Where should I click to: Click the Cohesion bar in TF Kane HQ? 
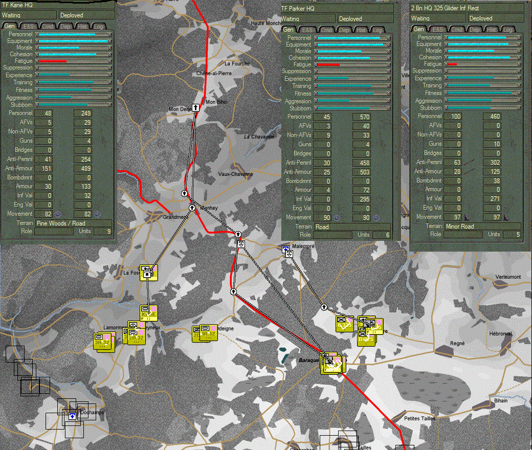[74, 54]
